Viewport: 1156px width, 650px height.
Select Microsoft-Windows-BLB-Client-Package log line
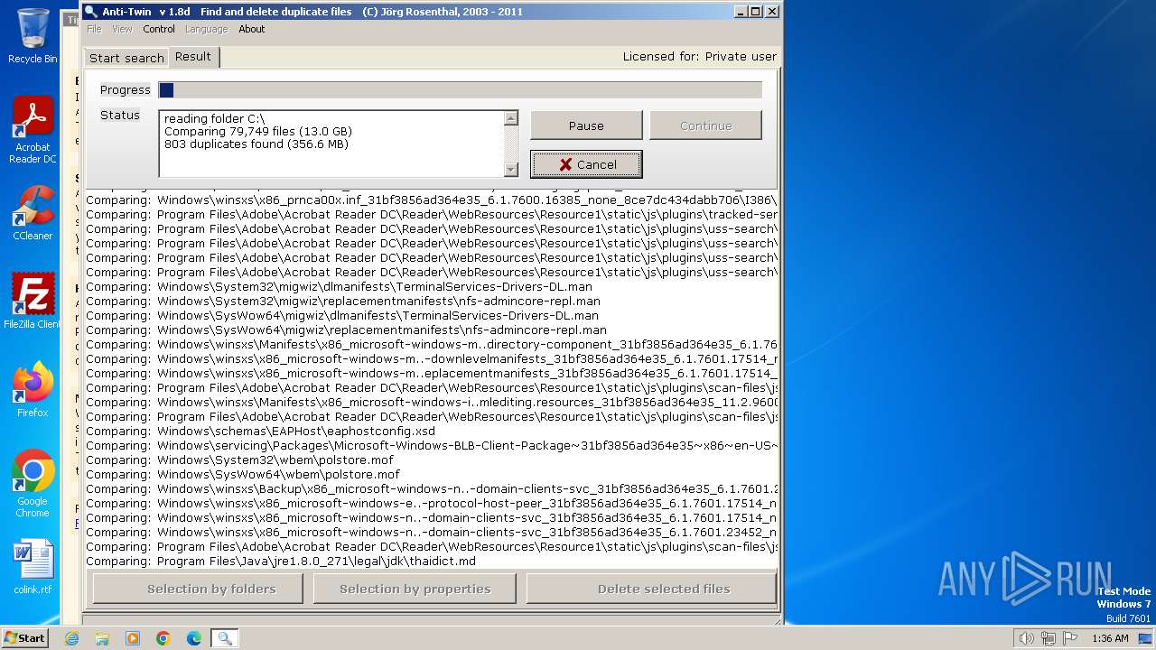(x=431, y=446)
